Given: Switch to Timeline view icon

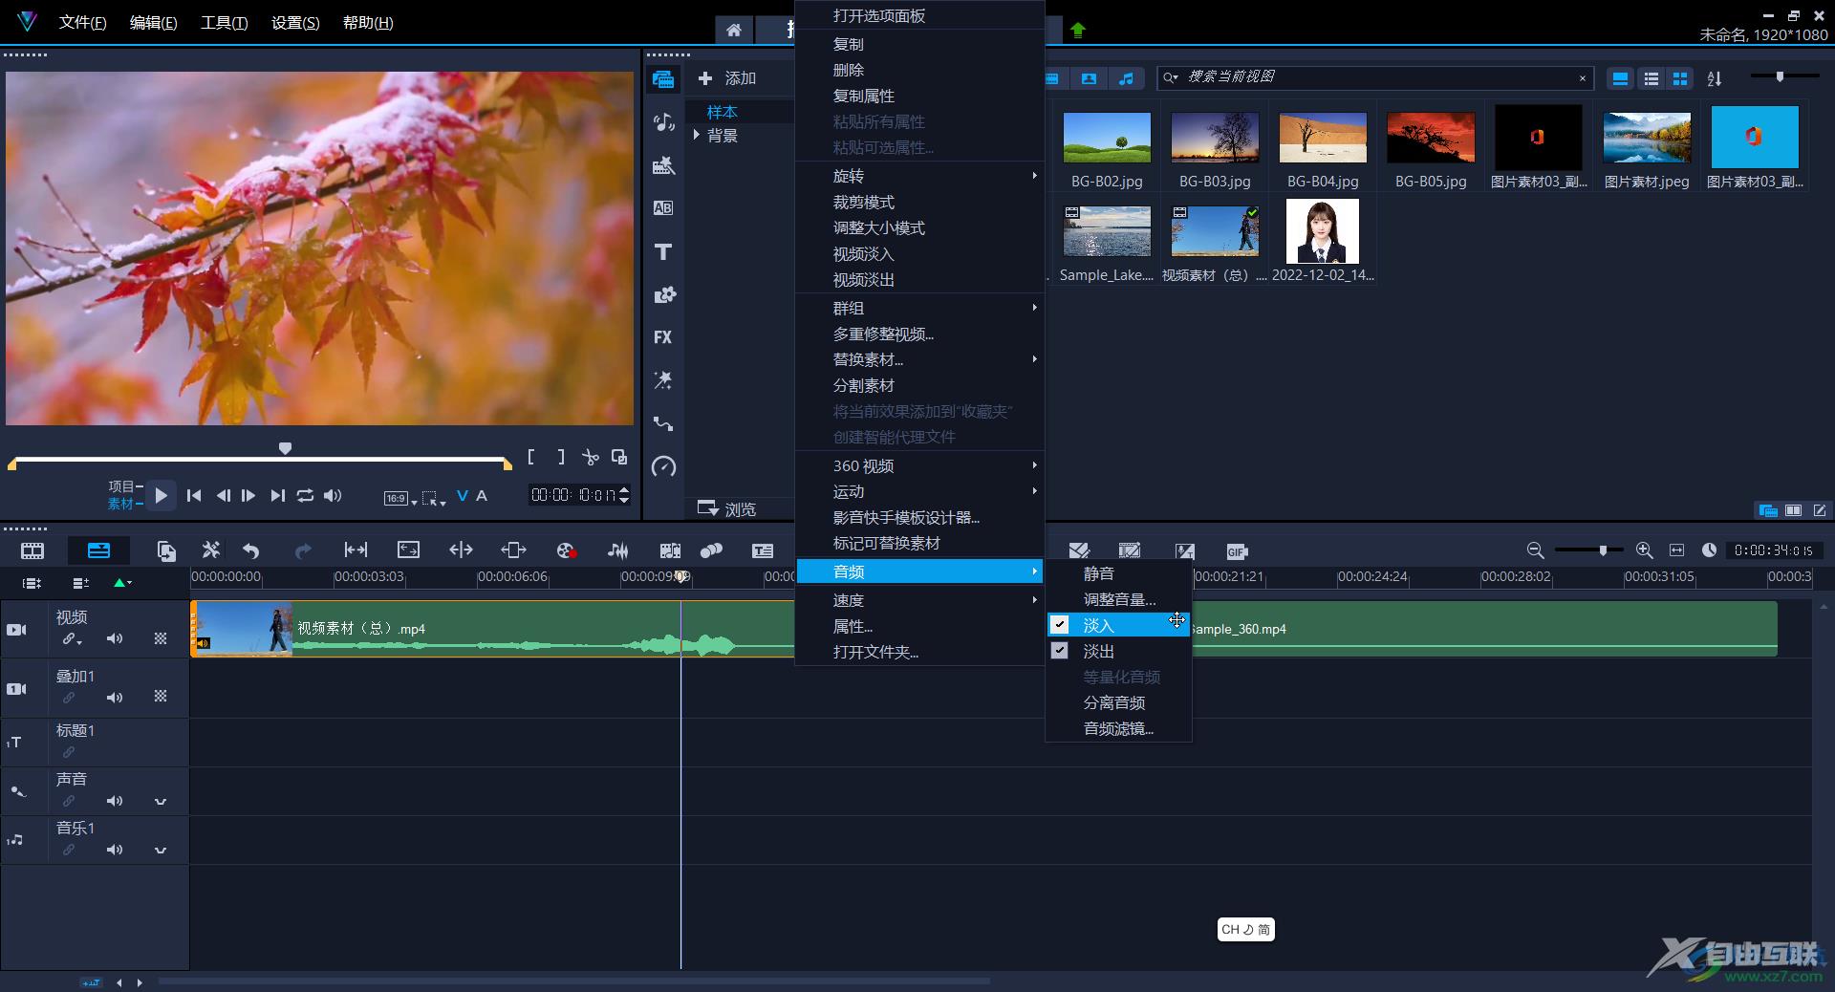Looking at the screenshot, I should (x=98, y=550).
